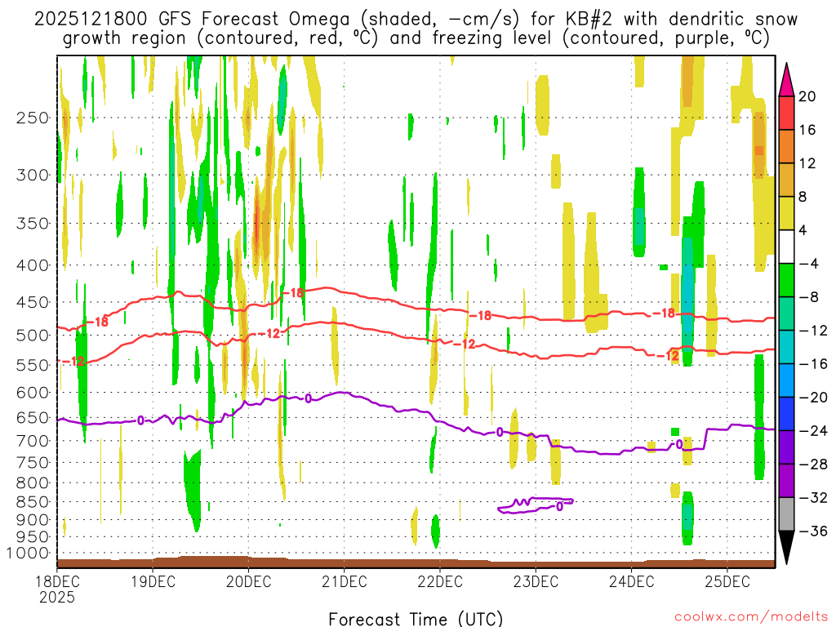
Task: Click the 300 pressure level label
Action: click(x=33, y=175)
